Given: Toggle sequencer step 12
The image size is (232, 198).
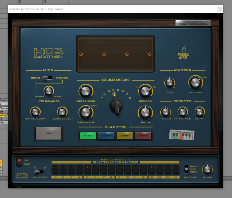Looking at the screenshot, I should [x=144, y=170].
